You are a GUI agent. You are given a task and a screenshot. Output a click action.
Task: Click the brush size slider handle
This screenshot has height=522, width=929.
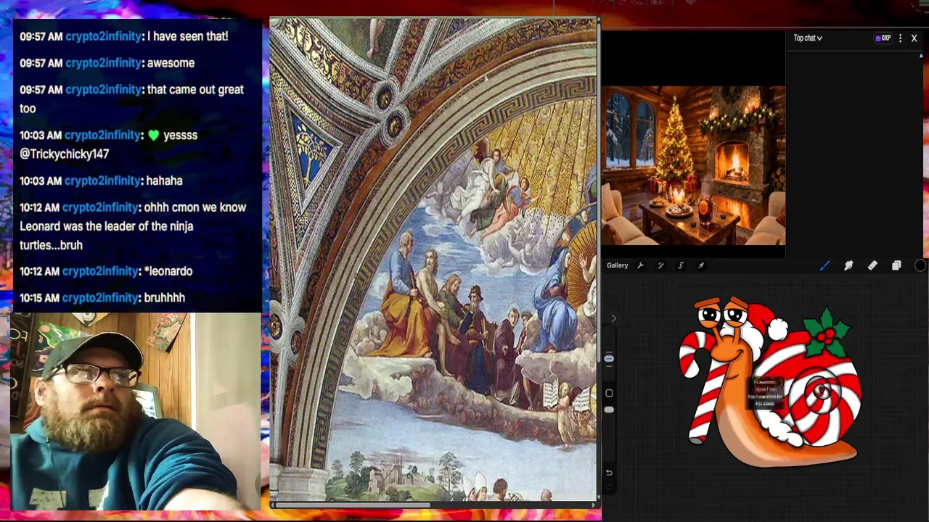point(609,358)
